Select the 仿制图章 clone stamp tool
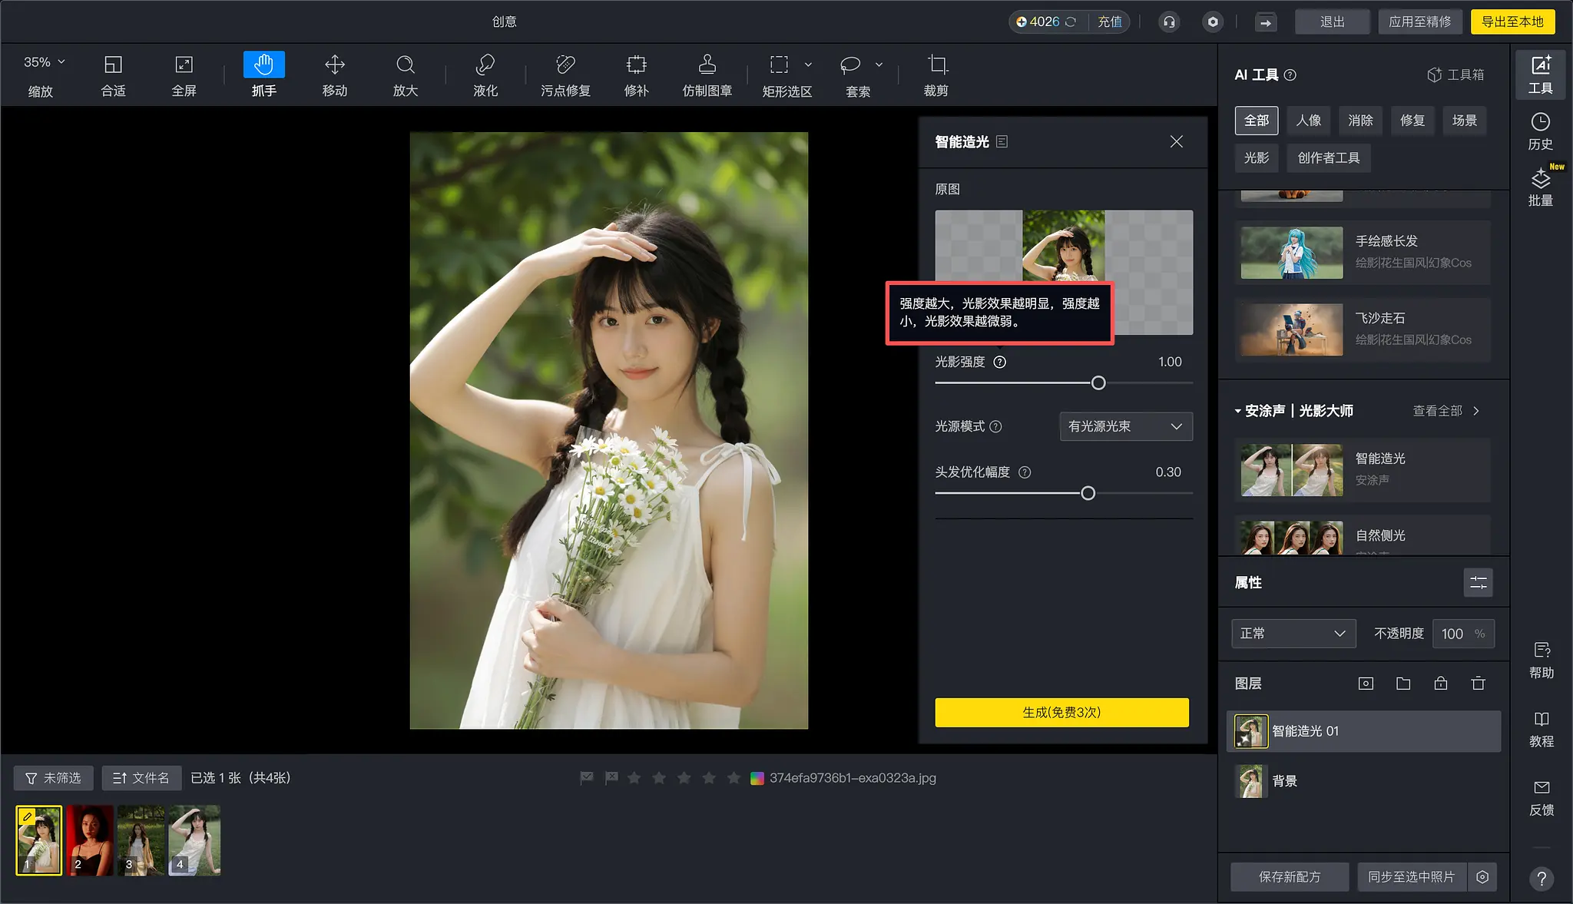 tap(706, 75)
